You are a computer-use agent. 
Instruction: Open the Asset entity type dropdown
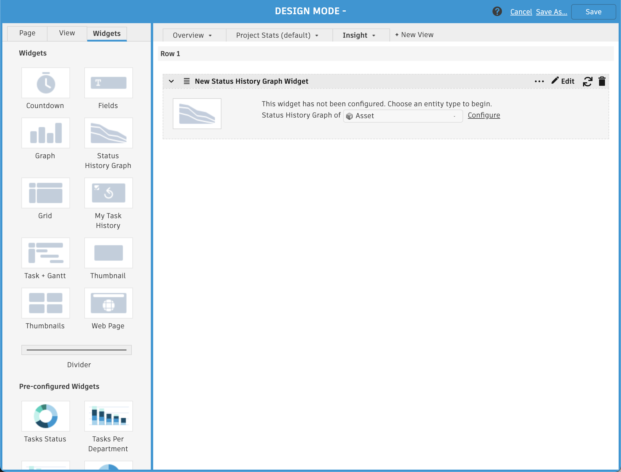pyautogui.click(x=403, y=116)
